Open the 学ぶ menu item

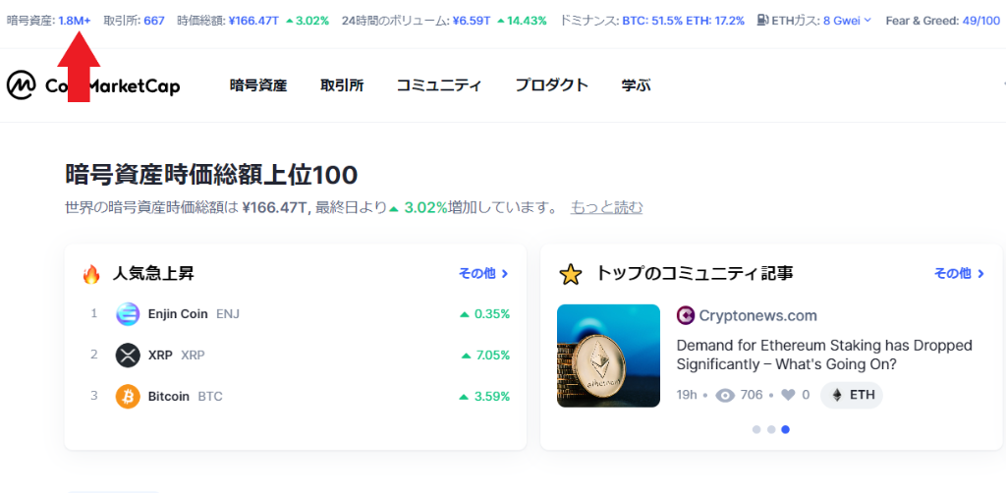coord(636,85)
